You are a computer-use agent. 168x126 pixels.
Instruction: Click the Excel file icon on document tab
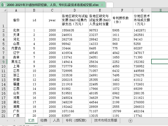point(4,5)
